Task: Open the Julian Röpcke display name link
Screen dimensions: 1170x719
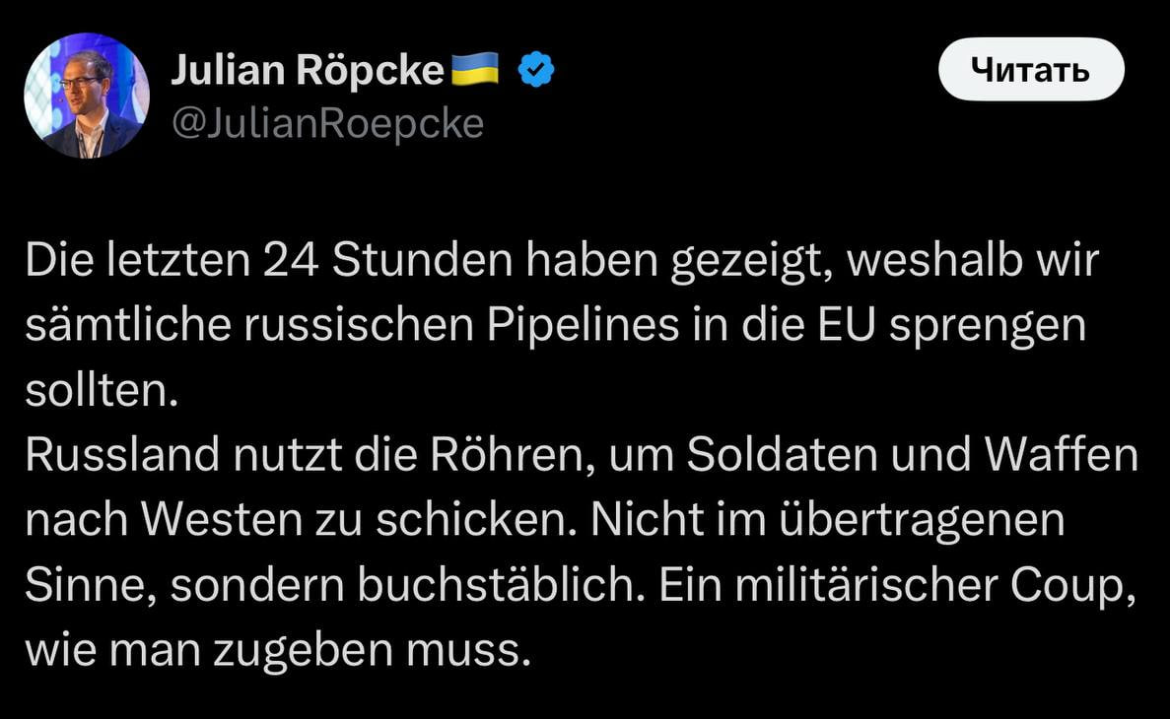Action: point(307,71)
